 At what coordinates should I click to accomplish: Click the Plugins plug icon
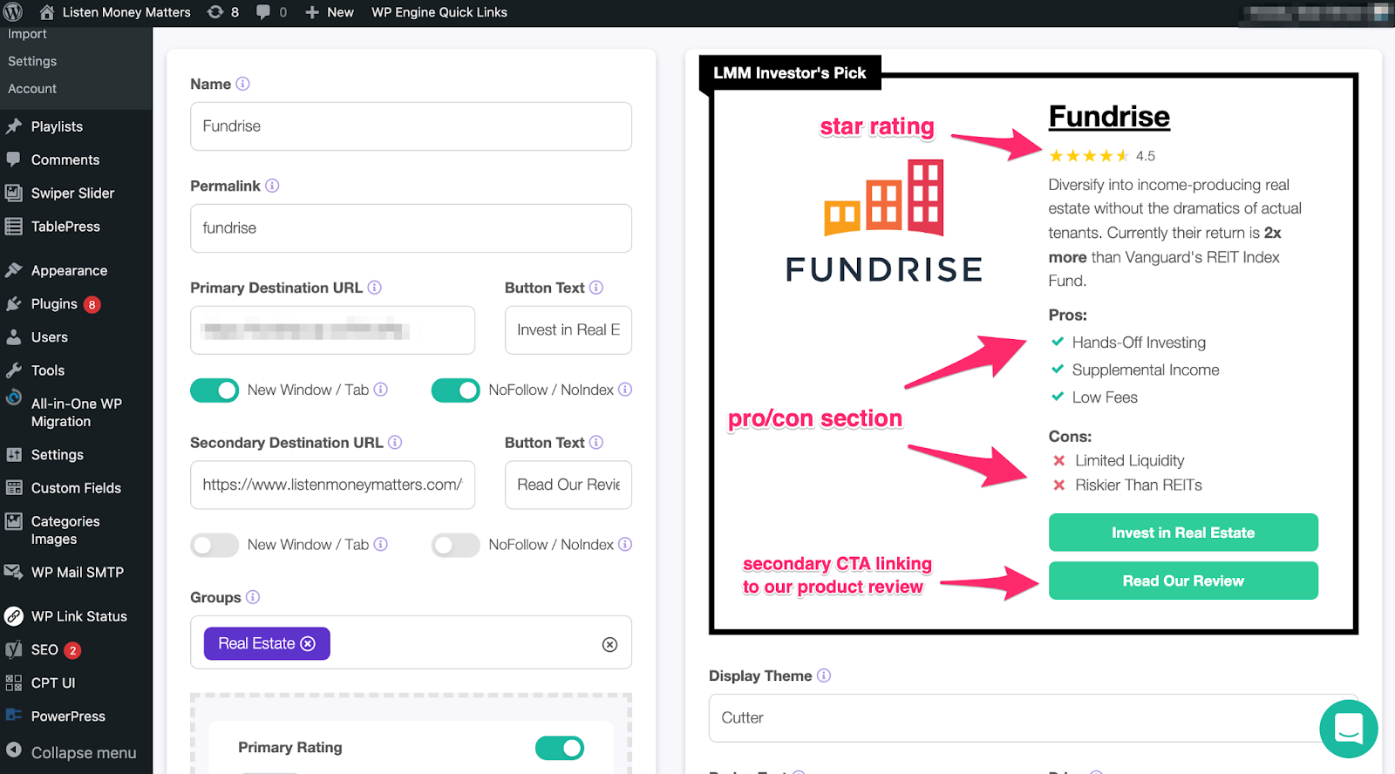point(13,303)
